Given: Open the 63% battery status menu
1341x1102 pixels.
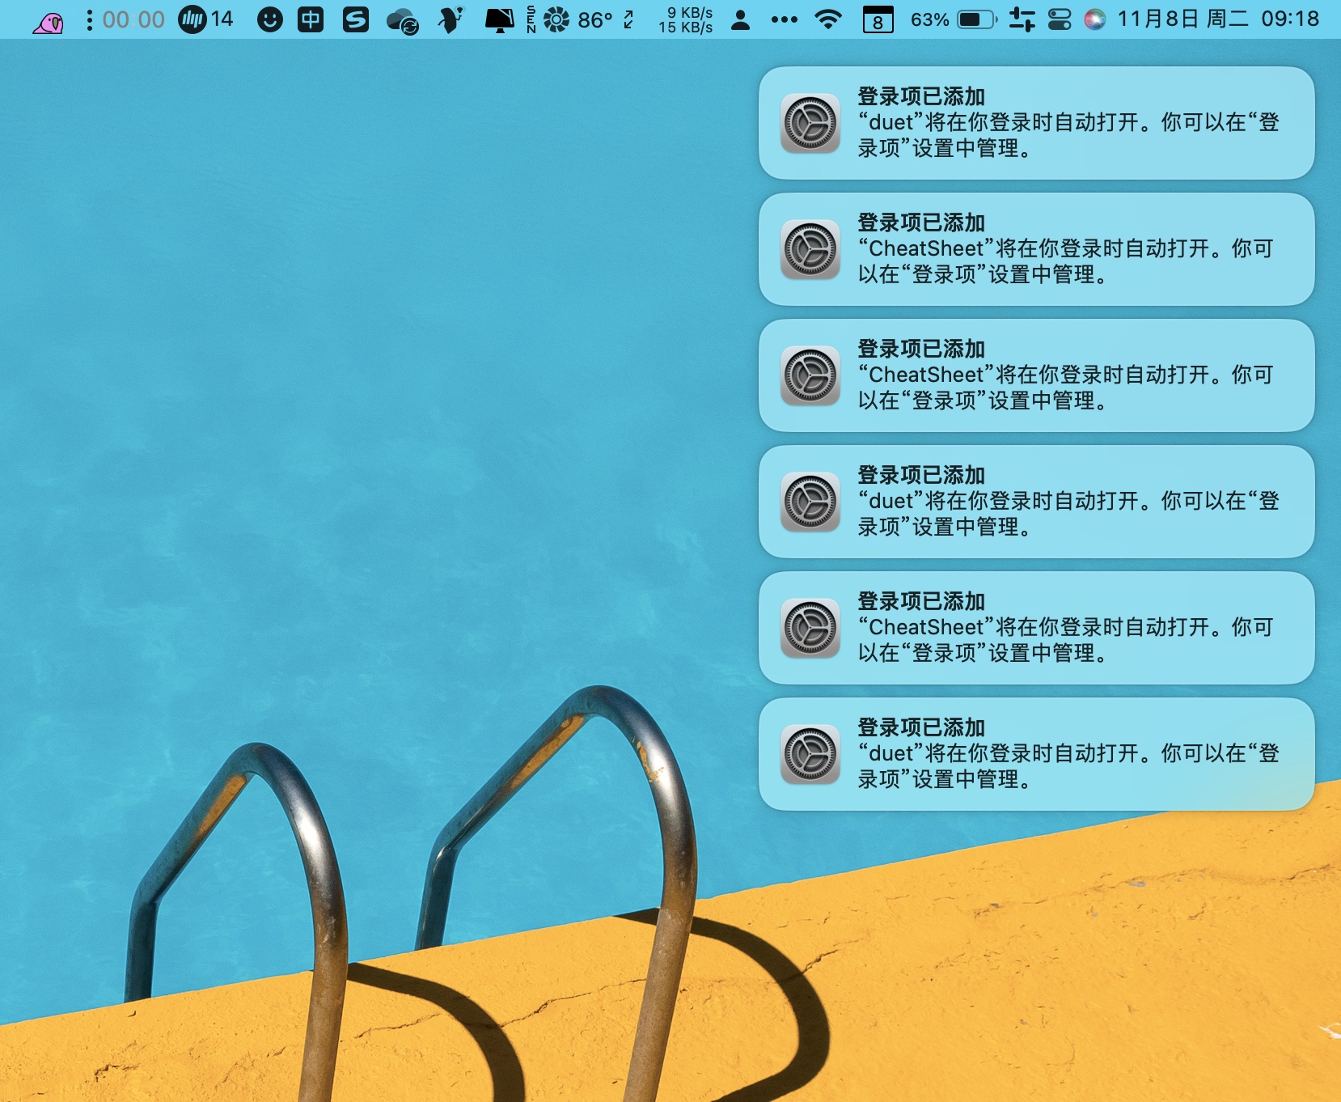Looking at the screenshot, I should tap(954, 19).
